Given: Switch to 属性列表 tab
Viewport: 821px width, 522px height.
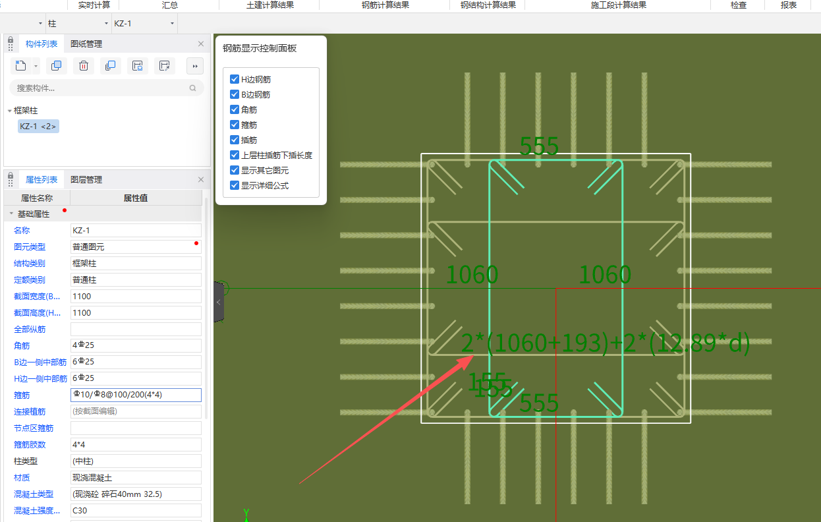Looking at the screenshot, I should (42, 179).
